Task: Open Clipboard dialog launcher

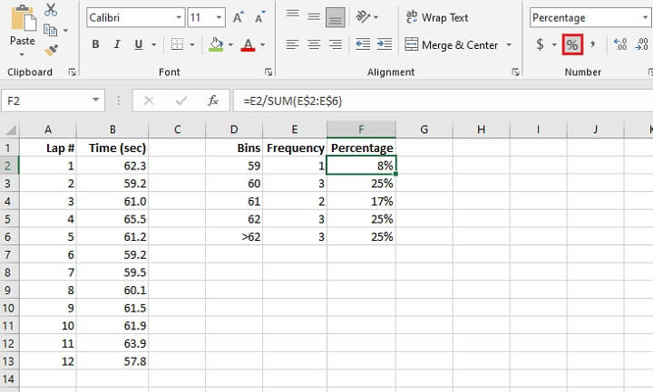Action: click(72, 72)
